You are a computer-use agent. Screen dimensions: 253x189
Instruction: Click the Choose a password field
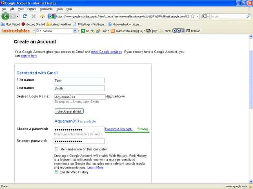coord(79,129)
